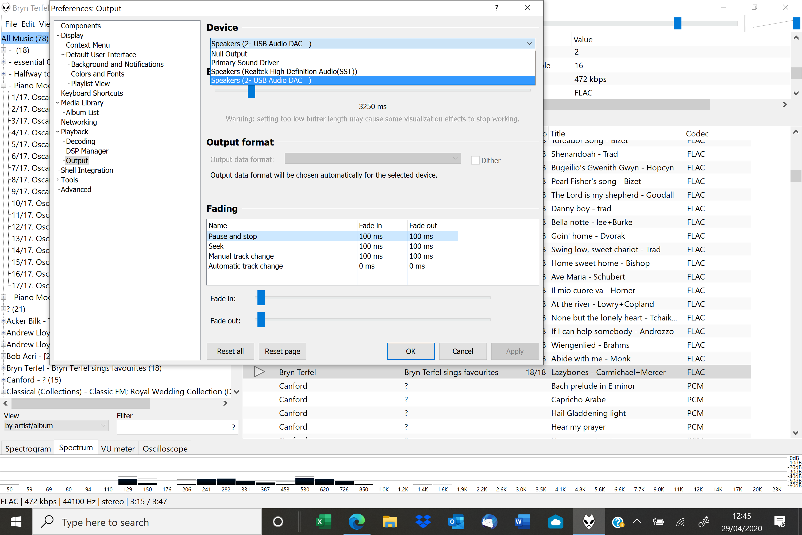Collapse the Display tree node
802x535 pixels.
[x=58, y=36]
